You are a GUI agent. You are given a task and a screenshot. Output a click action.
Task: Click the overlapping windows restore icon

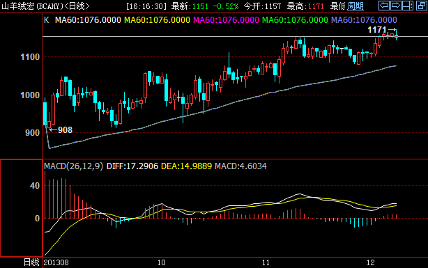(422, 6)
